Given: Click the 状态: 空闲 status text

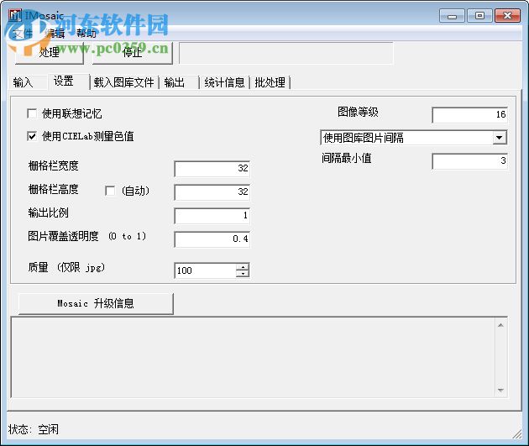Looking at the screenshot, I should (x=33, y=429).
